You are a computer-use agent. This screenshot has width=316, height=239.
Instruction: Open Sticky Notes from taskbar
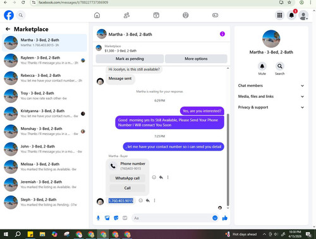(x=30, y=234)
